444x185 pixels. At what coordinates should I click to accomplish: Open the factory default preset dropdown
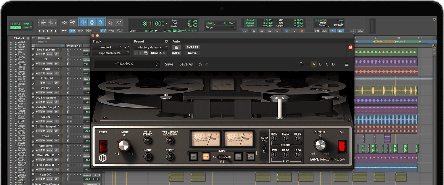click(150, 47)
